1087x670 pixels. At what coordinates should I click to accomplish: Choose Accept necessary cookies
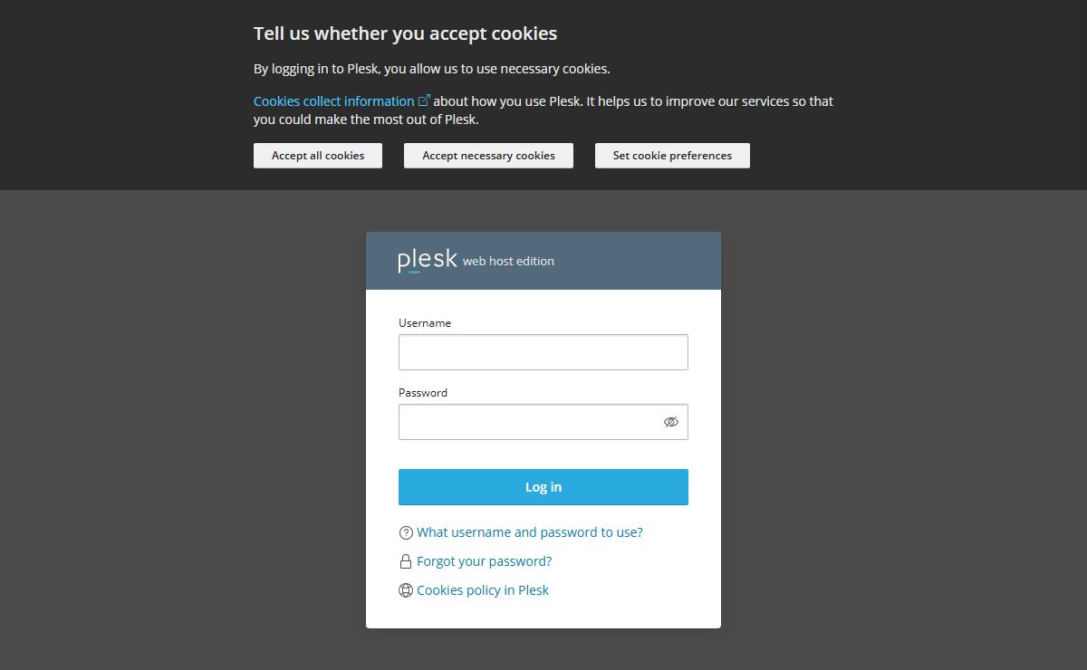point(488,156)
